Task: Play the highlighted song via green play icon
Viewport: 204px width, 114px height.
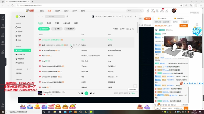Action: [x=71, y=45]
